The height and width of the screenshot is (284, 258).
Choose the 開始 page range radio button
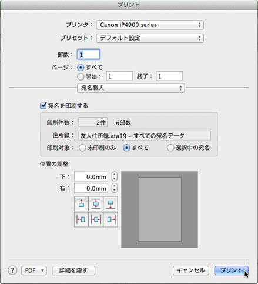coord(81,76)
